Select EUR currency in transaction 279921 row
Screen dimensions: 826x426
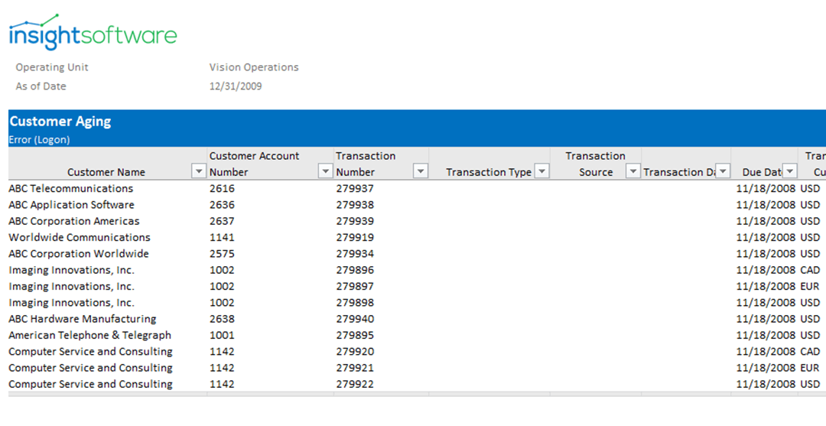(x=810, y=368)
